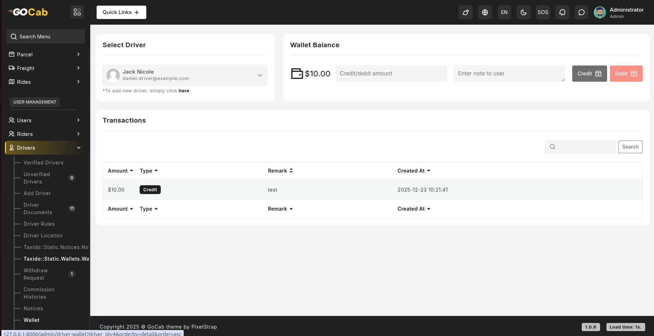654x336 pixels.
Task: Toggle dark mode with the moon icon
Action: click(524, 12)
